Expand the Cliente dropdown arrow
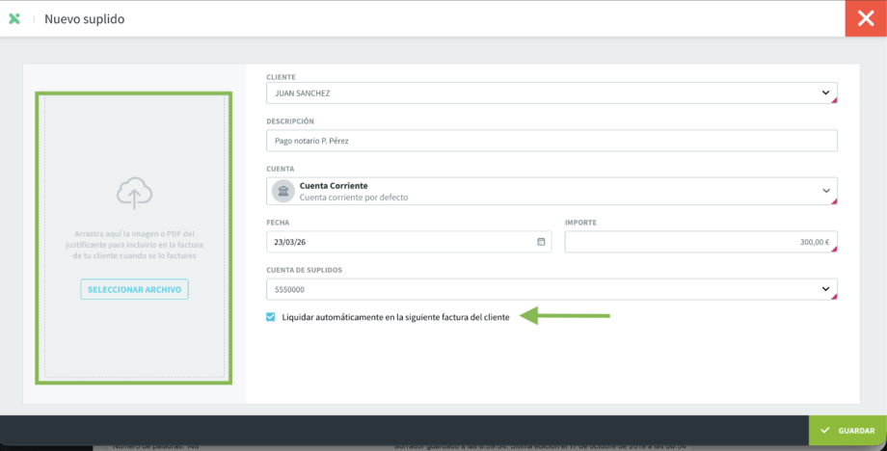Screen dimensions: 887x451 coord(825,93)
